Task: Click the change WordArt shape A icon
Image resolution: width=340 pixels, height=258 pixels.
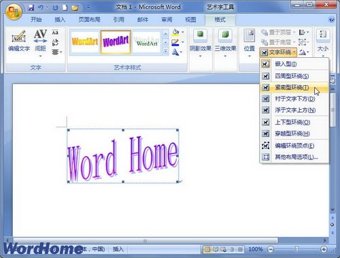Action: click(175, 52)
